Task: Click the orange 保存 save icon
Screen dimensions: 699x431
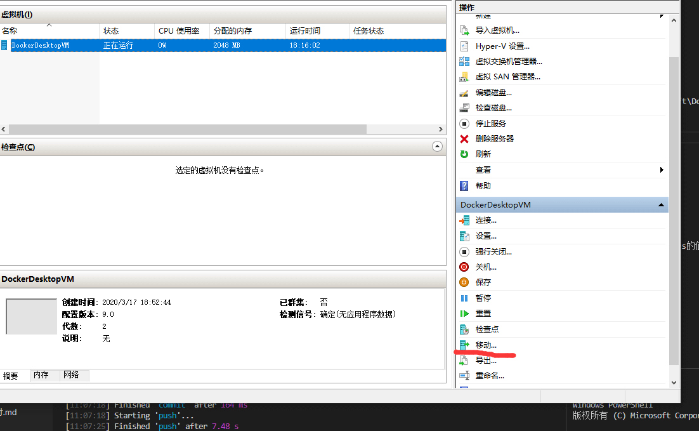Action: point(464,282)
